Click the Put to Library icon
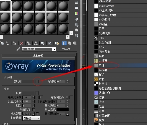 [43, 43]
